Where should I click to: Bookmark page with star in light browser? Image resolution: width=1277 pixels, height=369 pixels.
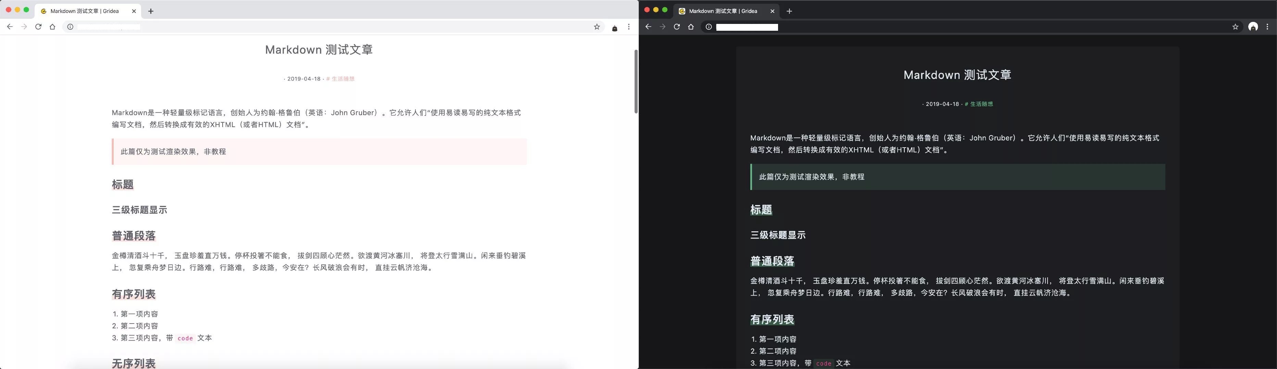(x=597, y=27)
